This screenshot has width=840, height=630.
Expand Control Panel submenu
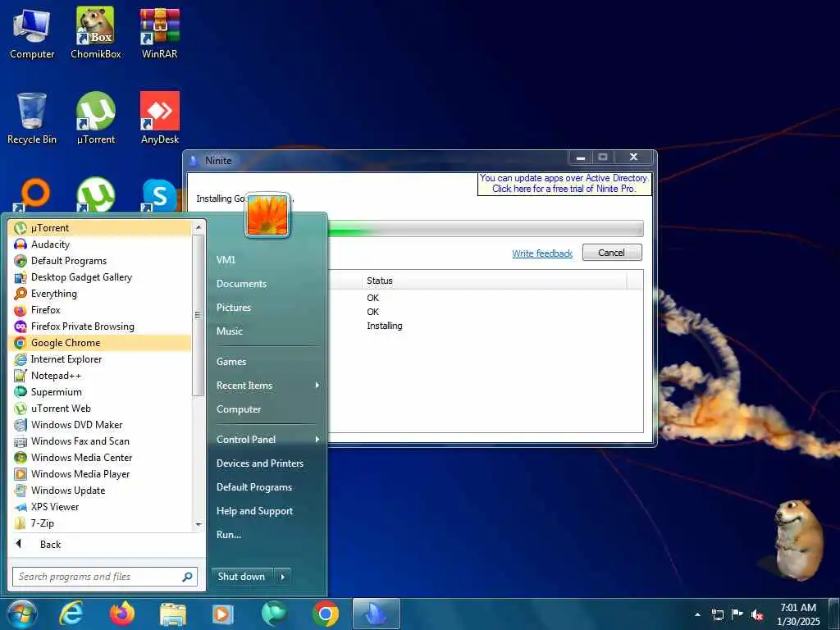(268, 440)
